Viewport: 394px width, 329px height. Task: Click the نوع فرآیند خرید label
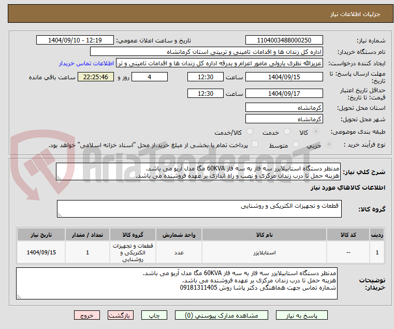click(364, 145)
